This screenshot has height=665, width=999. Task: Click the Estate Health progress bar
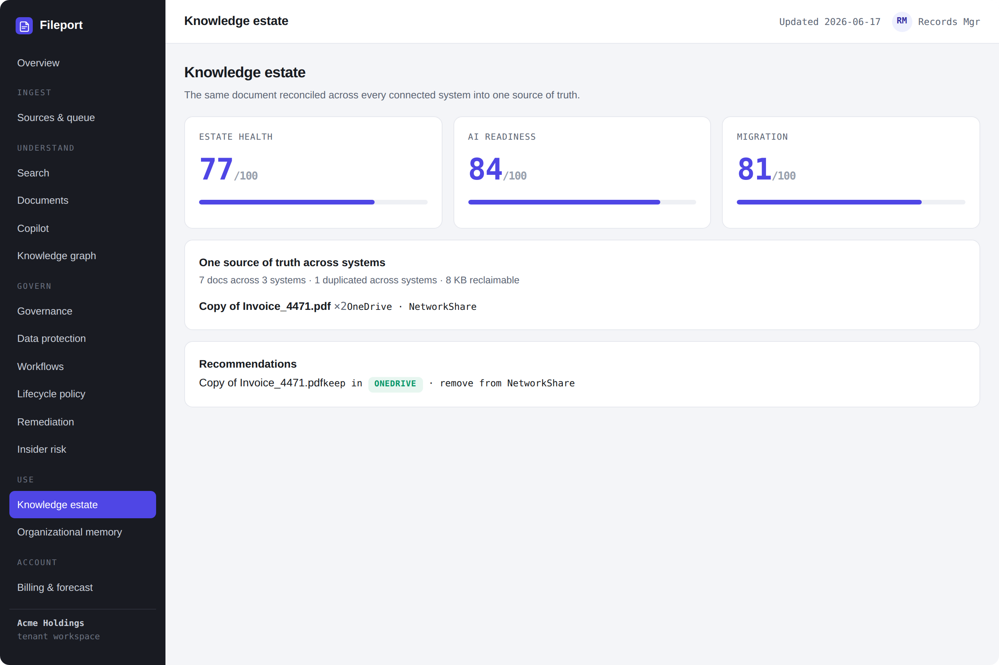click(x=313, y=202)
